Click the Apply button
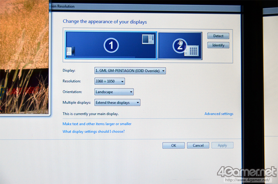 pos(222,145)
